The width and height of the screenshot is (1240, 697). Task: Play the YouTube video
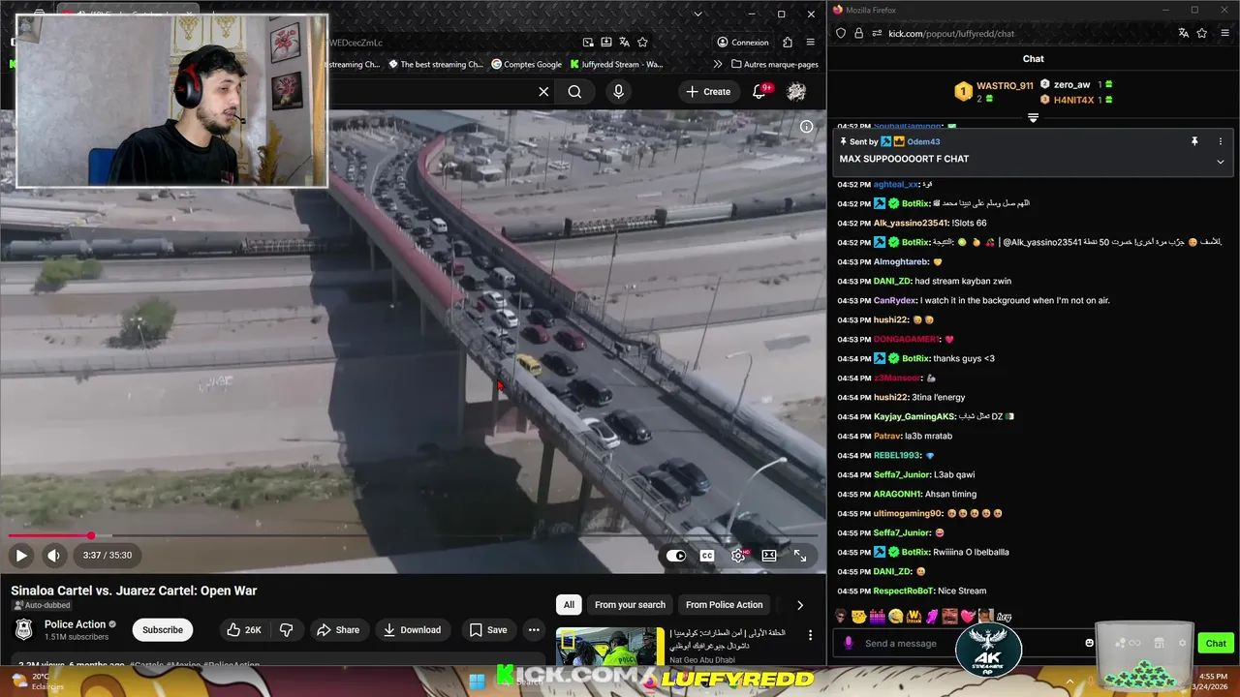click(x=21, y=555)
